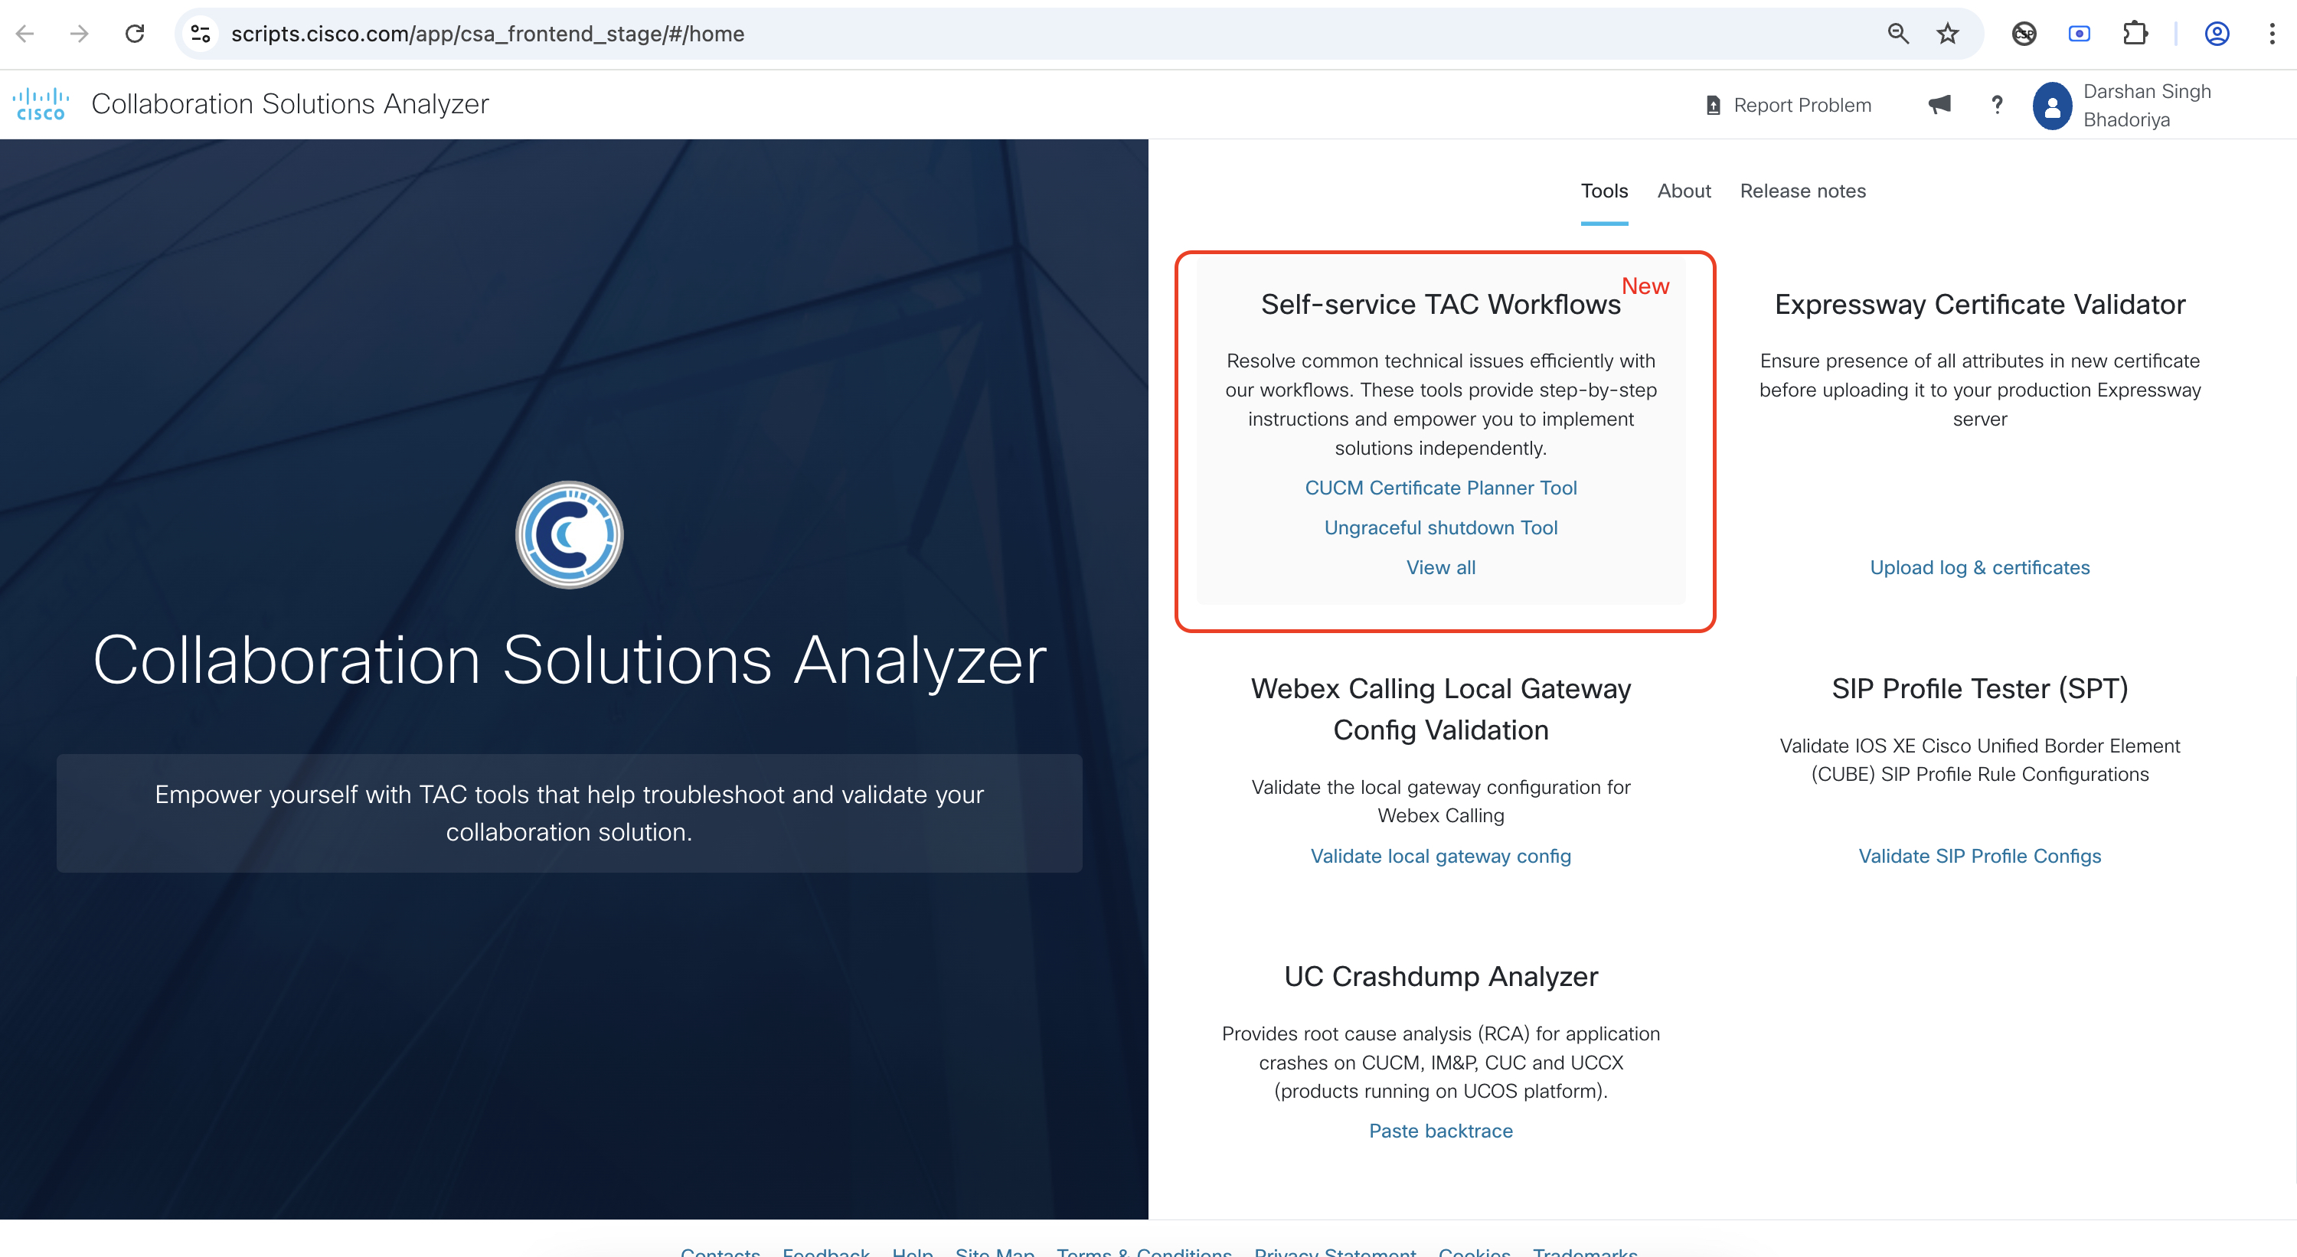Open help question mark icon
Viewport: 2297px width, 1257px height.
click(1998, 105)
